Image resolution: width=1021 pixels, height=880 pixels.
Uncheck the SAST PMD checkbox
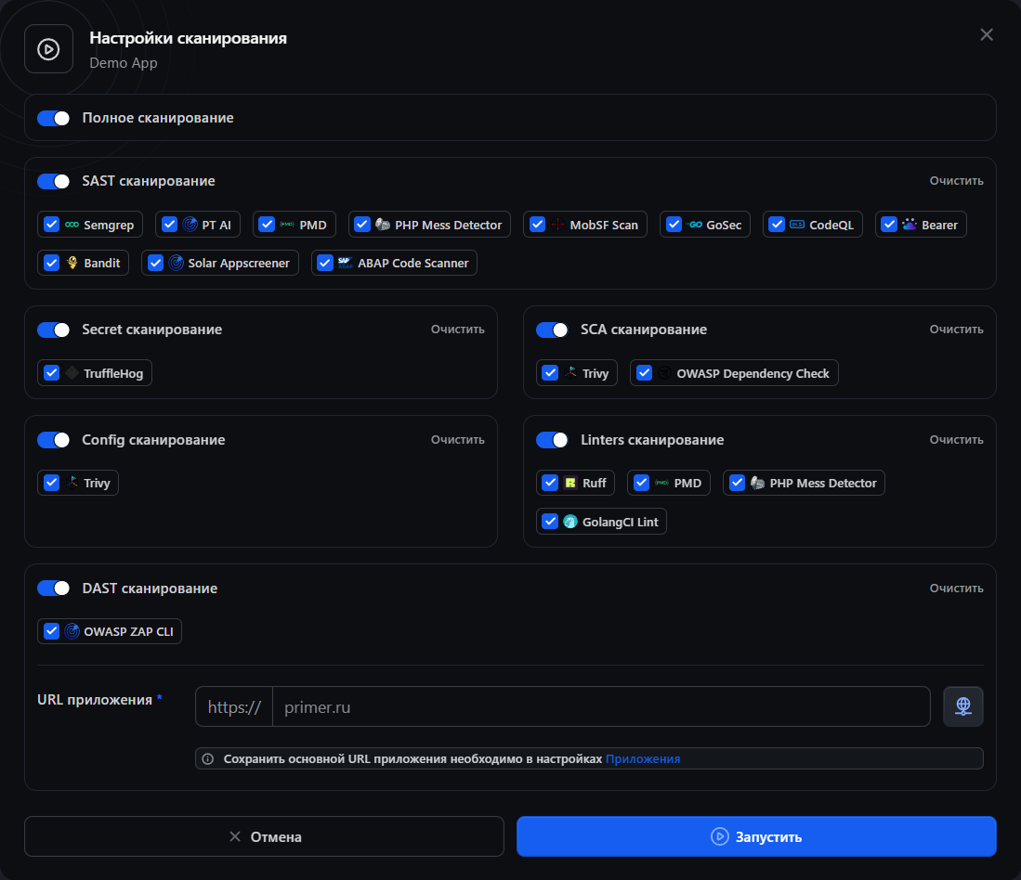[x=267, y=225]
